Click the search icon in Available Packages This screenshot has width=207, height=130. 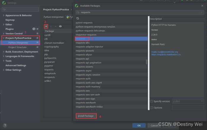tap(78, 12)
